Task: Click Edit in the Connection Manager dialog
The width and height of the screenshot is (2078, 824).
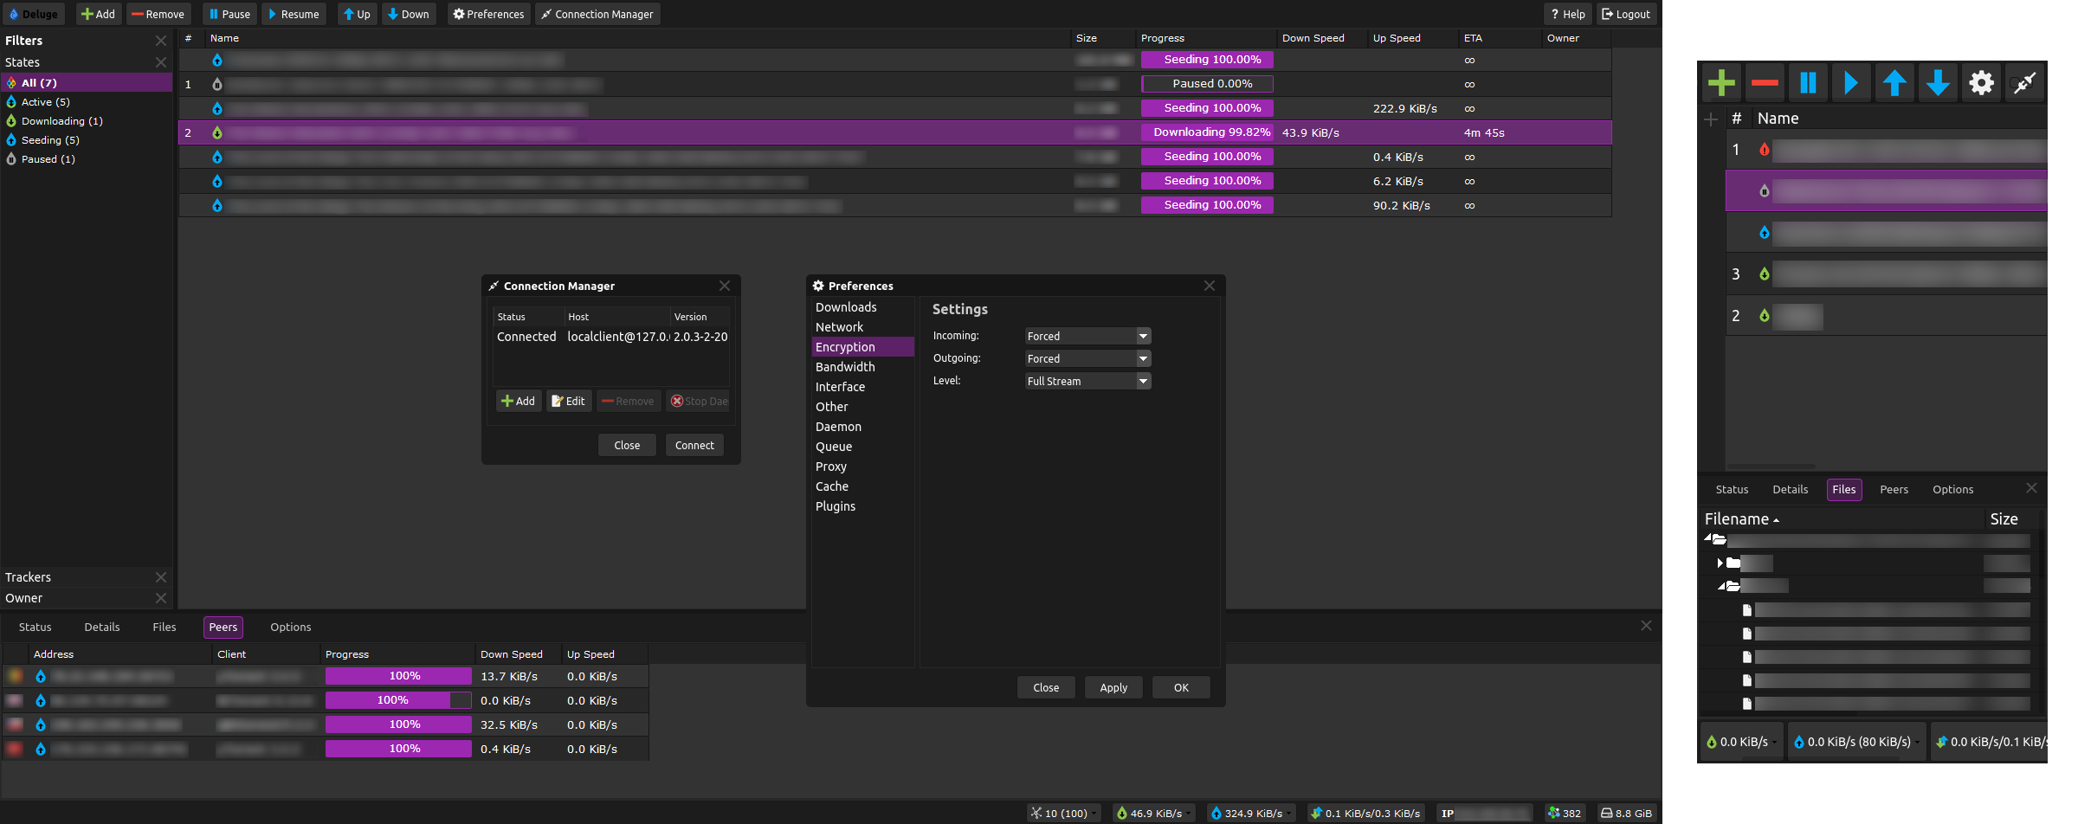Action: pos(569,401)
